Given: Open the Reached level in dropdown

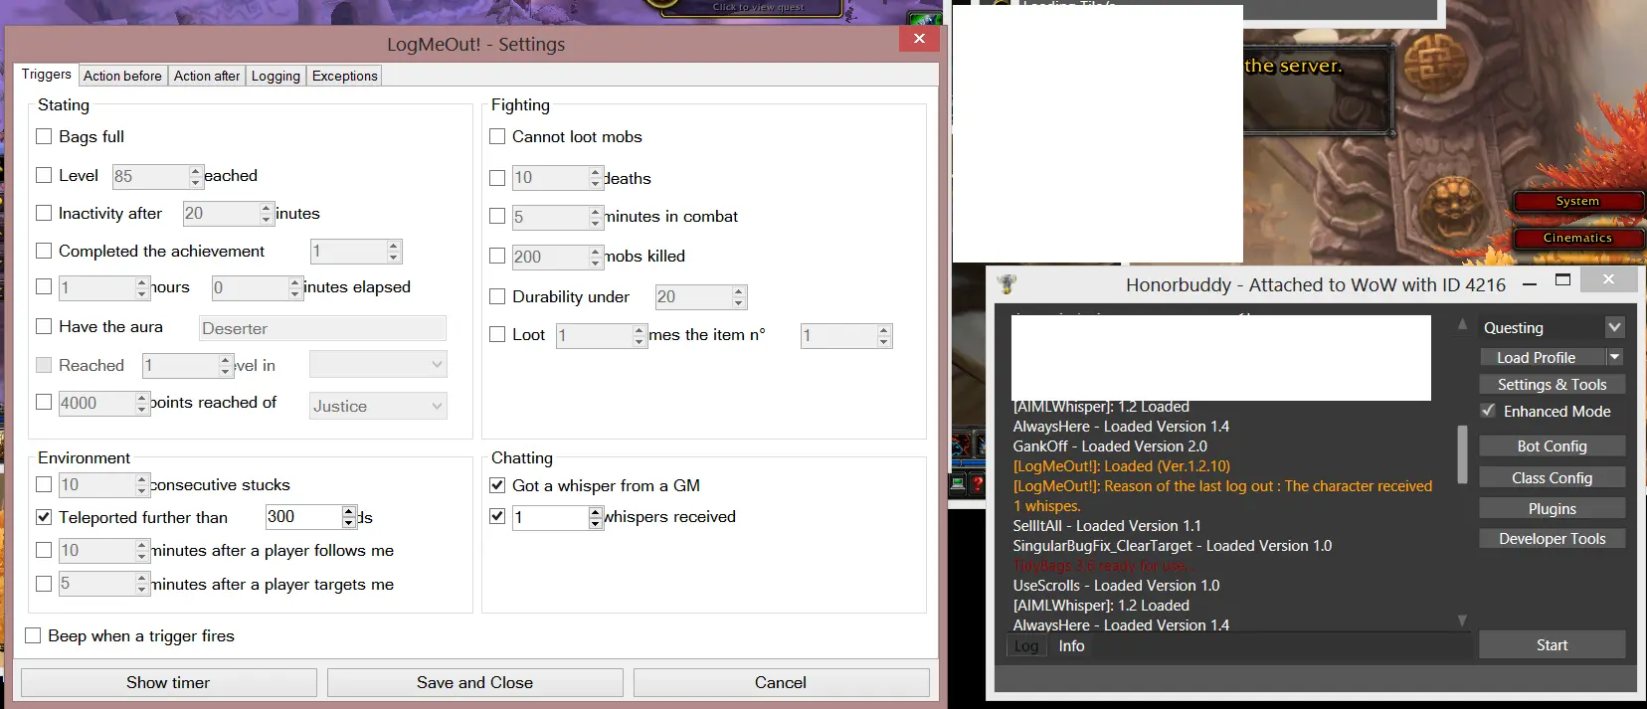Looking at the screenshot, I should 378,364.
